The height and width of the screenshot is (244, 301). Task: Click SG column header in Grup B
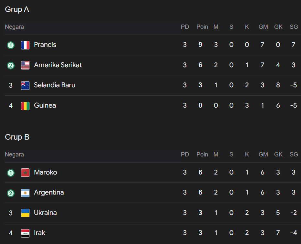pyautogui.click(x=294, y=154)
